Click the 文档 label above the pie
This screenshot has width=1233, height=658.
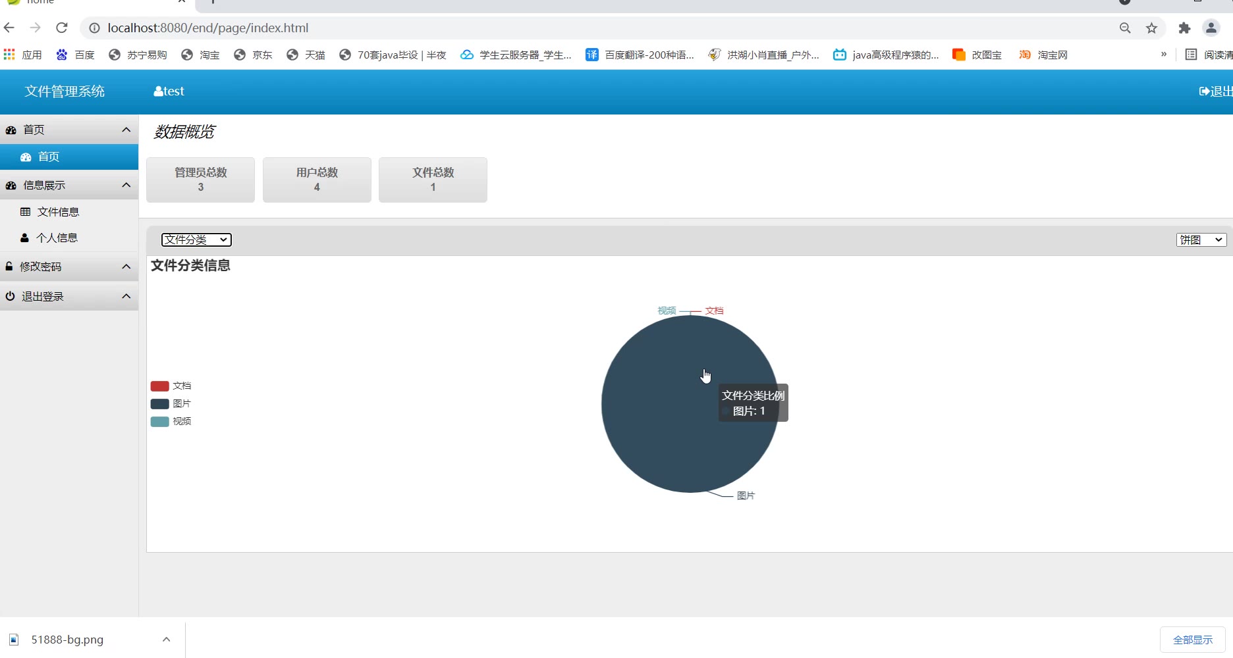pyautogui.click(x=714, y=311)
